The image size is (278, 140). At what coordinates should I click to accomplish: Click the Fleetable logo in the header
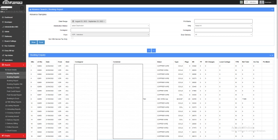[12, 2]
